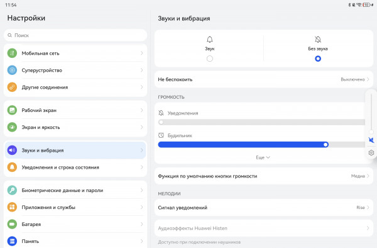The height and width of the screenshot is (248, 377).
Task: Click the chevron on Мобильная сеть row
Action: (x=142, y=54)
